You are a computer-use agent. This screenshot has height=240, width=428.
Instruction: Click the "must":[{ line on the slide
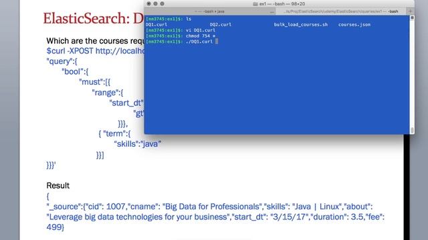[x=95, y=82]
